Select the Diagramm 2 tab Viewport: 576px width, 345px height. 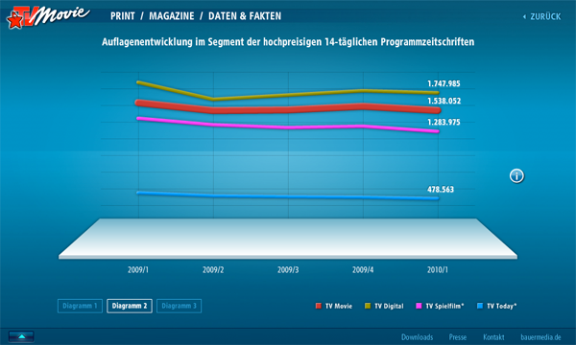click(130, 306)
